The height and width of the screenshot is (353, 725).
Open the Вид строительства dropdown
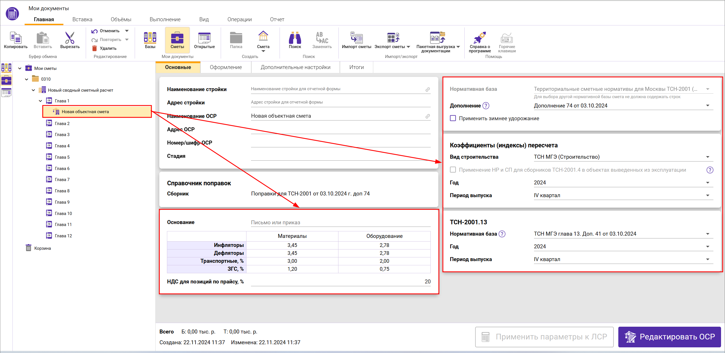(707, 157)
